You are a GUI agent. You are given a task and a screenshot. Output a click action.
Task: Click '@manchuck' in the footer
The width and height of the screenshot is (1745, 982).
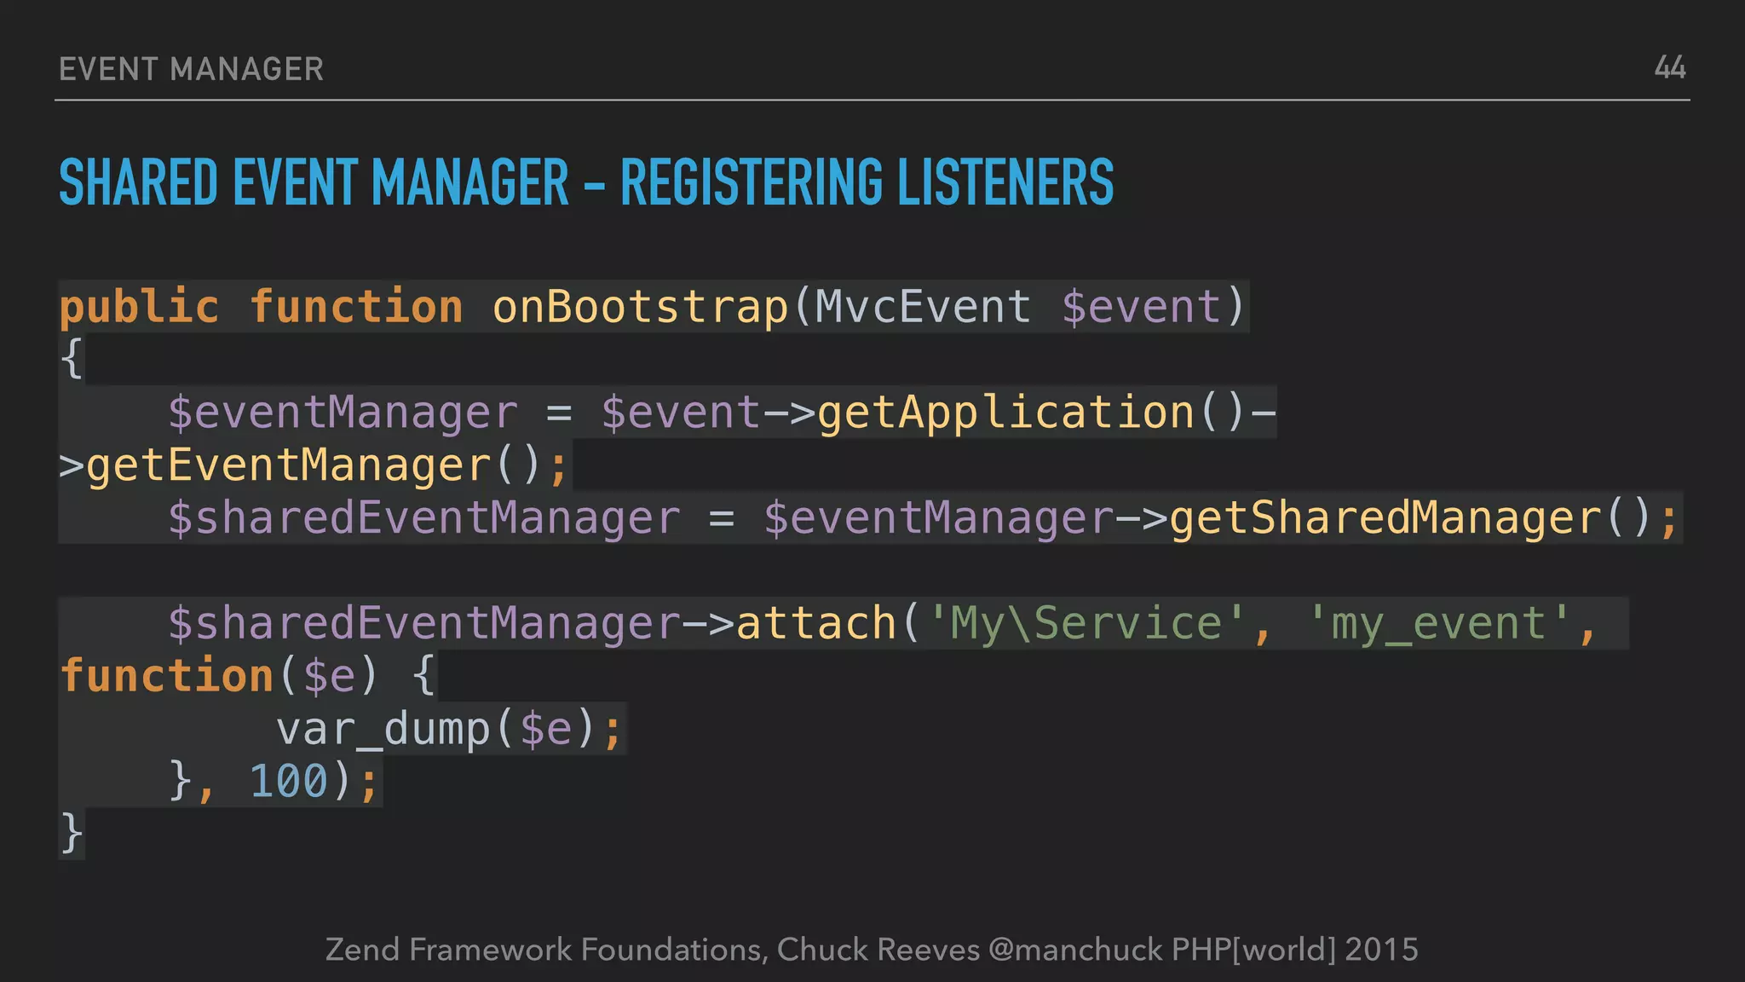point(1075,950)
